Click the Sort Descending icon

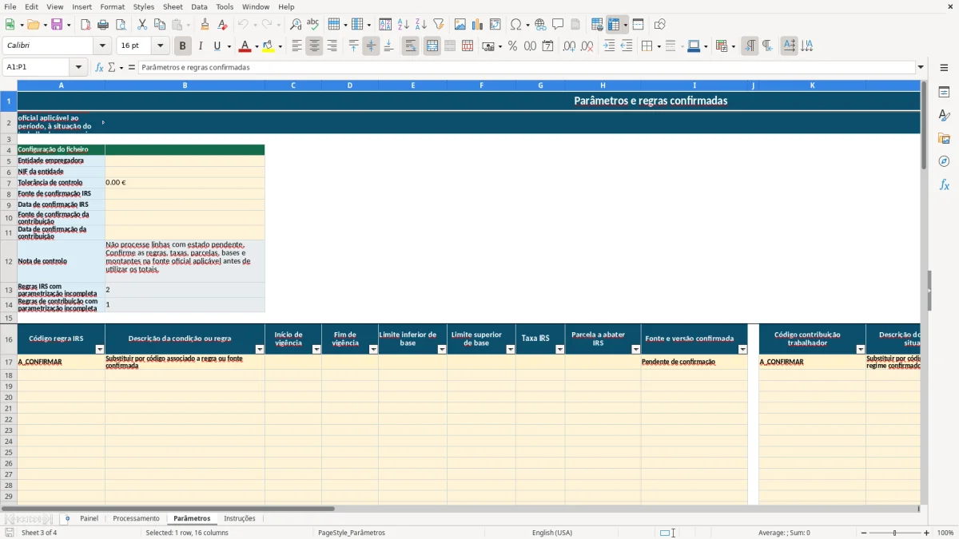[x=421, y=25]
